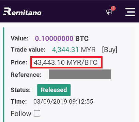
Task: Click the Trade value label
Action: pyautogui.click(x=28, y=49)
